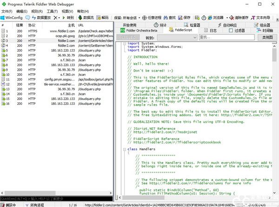The height and width of the screenshot is (207, 279).
Task: Open the dropdown arrow next to 浏览器
Action: (x=227, y=18)
